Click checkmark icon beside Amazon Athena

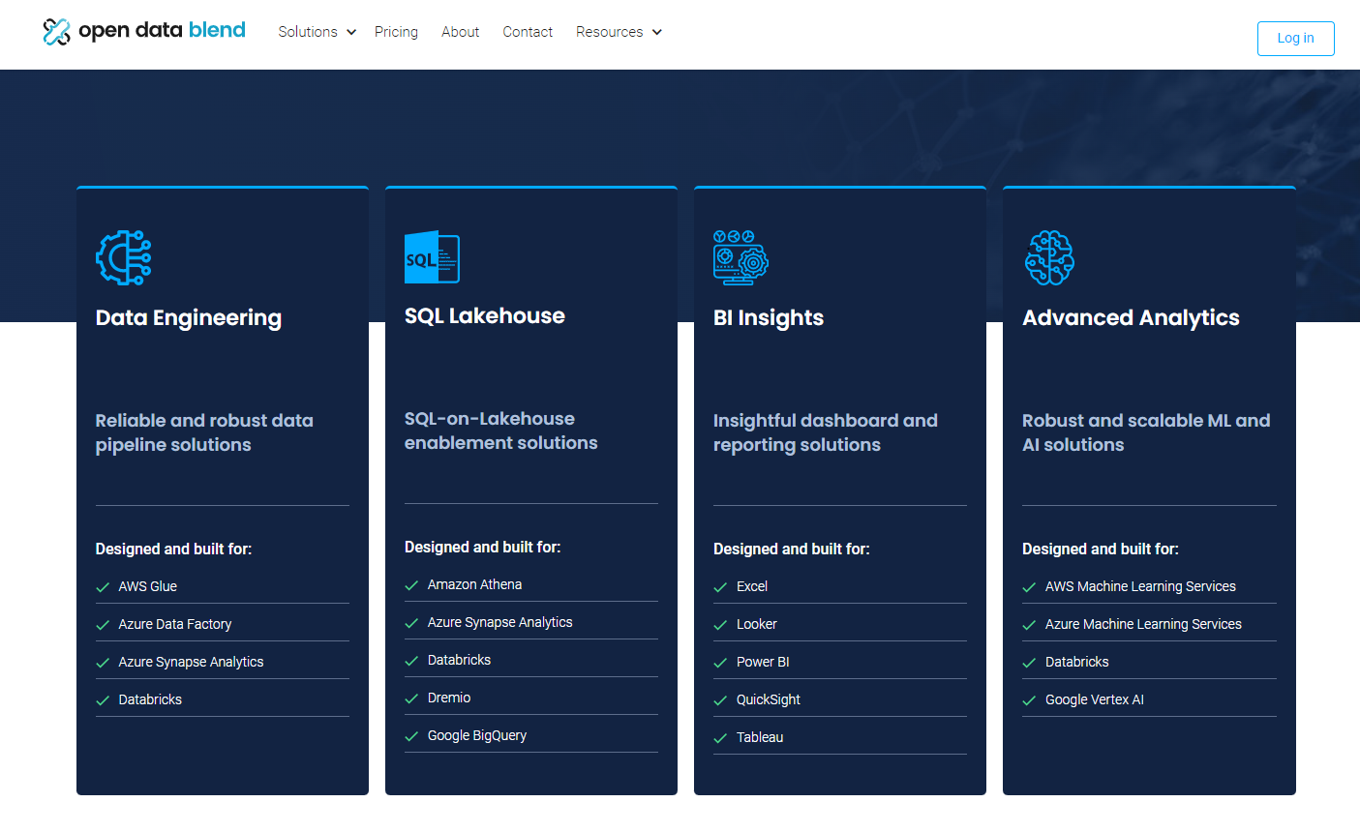click(411, 585)
